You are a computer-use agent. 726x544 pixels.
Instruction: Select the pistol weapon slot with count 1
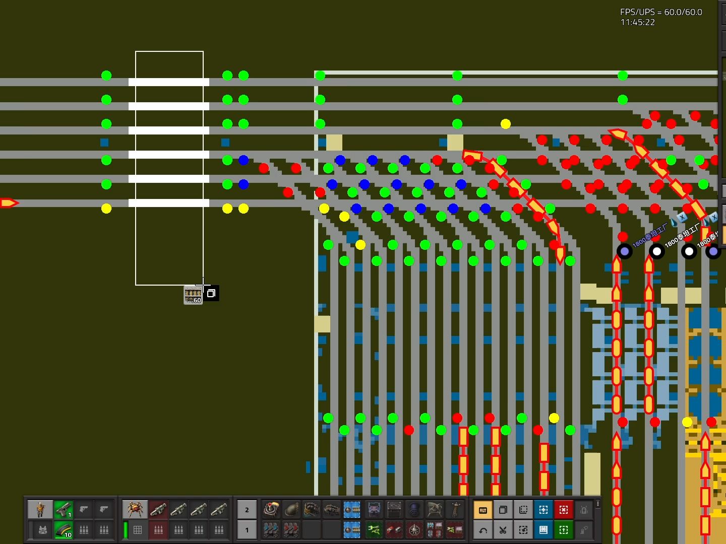pos(64,510)
